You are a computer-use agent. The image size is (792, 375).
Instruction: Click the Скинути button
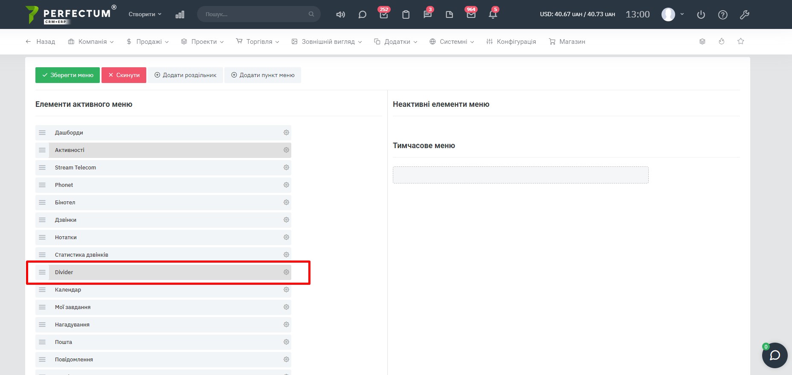(x=124, y=75)
